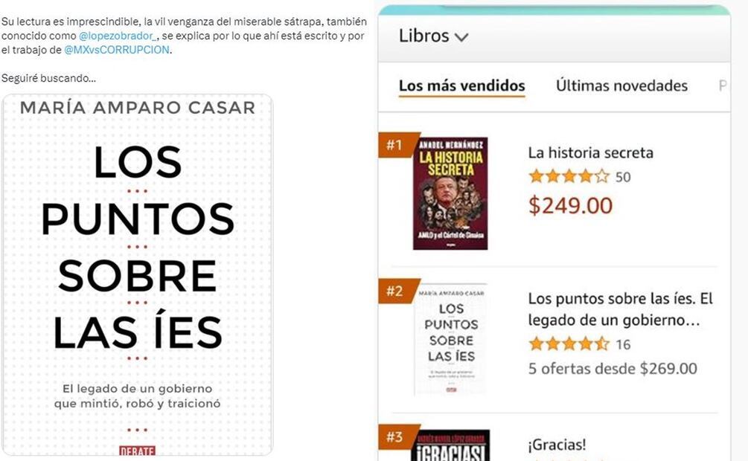Open the ¡Gracias! book cover thumbnail
Image resolution: width=748 pixels, height=461 pixels.
(450, 445)
